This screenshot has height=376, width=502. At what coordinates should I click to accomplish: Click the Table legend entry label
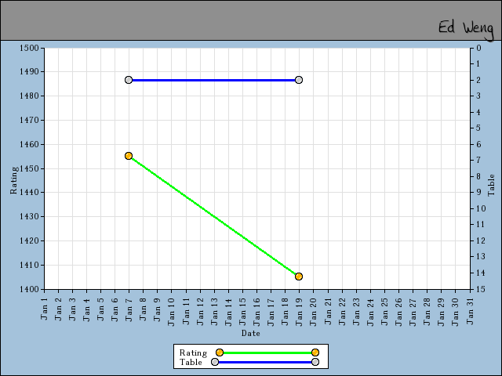(191, 362)
